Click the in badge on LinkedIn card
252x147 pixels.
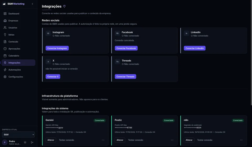click(x=186, y=33)
